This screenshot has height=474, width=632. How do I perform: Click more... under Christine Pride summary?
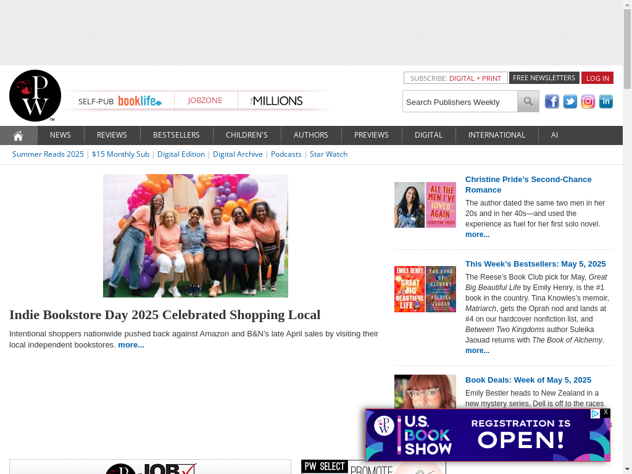coord(477,235)
